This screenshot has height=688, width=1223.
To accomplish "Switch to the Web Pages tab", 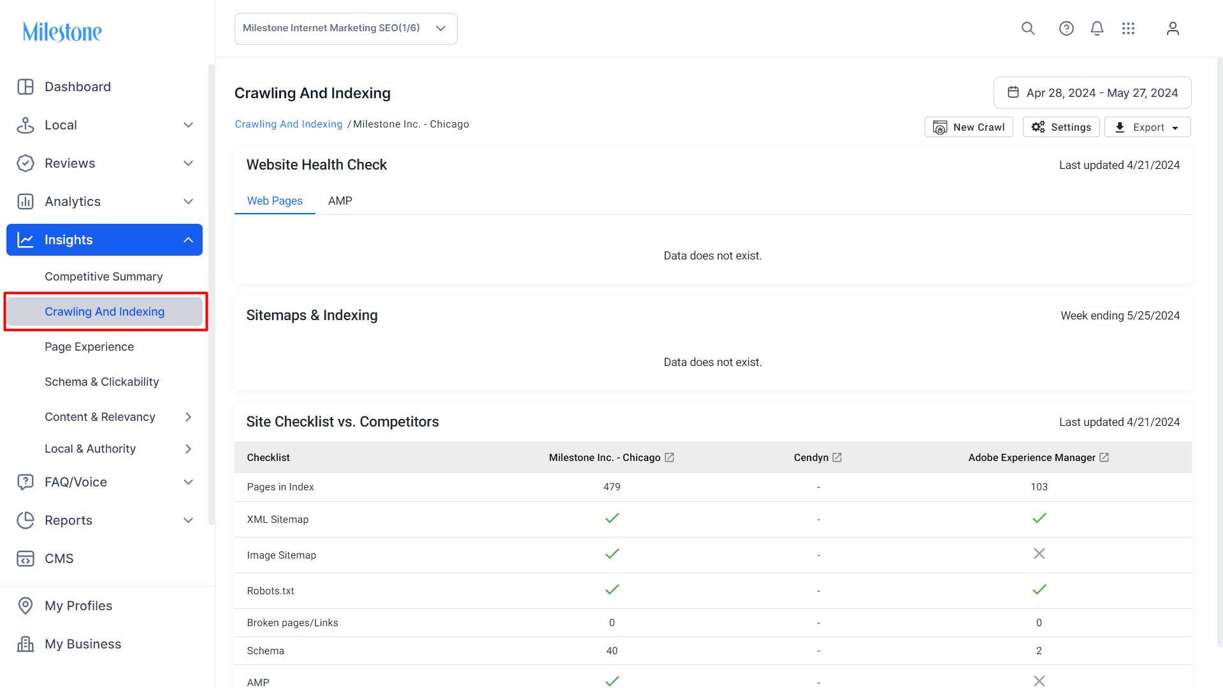I will 275,201.
